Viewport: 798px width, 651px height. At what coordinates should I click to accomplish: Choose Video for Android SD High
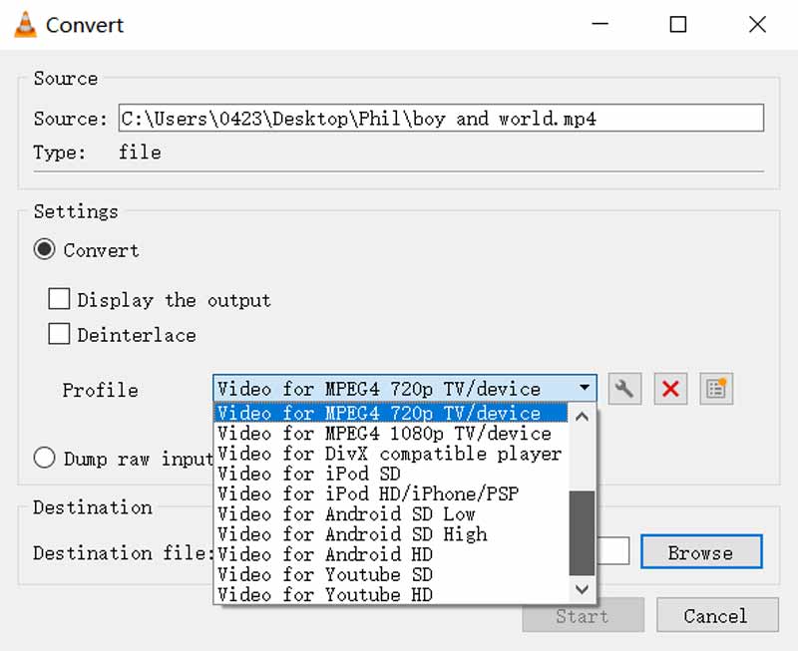[390, 534]
